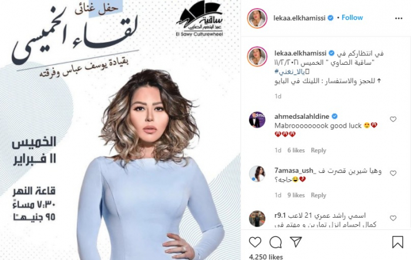Open the #يالا_نغني hashtag link

(x=289, y=71)
